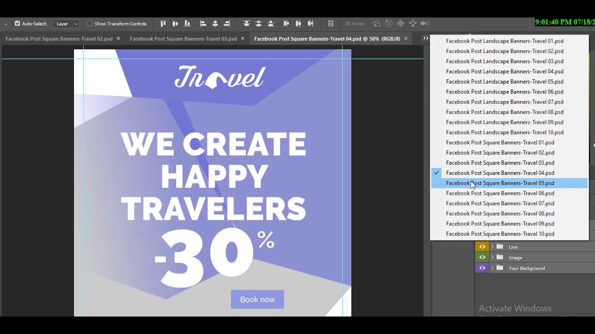The image size is (595, 334).
Task: Choose Square Banners-Travel 06.psd from list
Action: pos(509,193)
